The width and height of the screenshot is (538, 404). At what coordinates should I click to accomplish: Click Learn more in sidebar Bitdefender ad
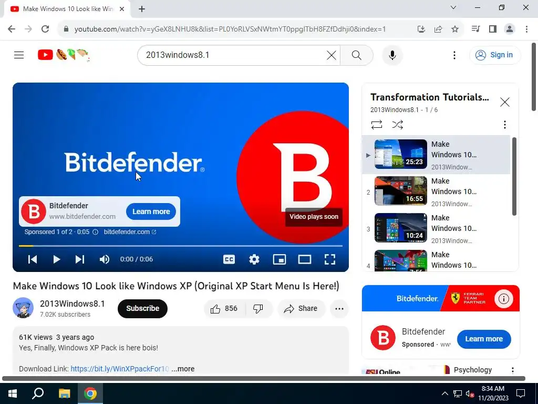(484, 339)
